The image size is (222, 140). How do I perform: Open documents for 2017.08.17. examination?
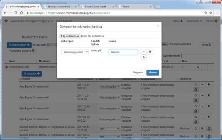point(203,129)
